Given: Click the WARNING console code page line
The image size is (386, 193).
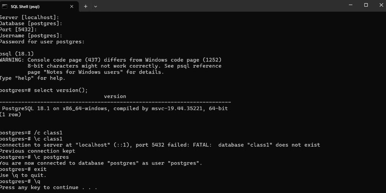Looking at the screenshot, I should (111, 60).
